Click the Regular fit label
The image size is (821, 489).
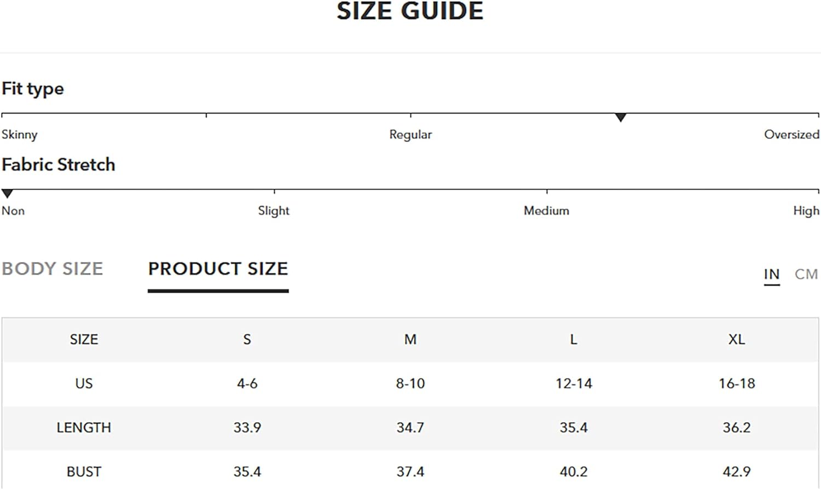410,135
